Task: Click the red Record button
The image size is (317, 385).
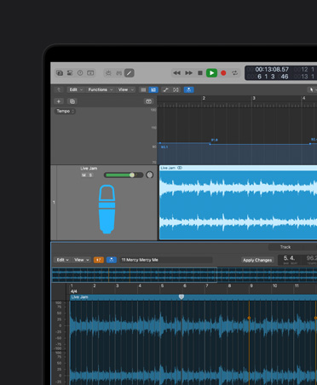Action: click(223, 73)
